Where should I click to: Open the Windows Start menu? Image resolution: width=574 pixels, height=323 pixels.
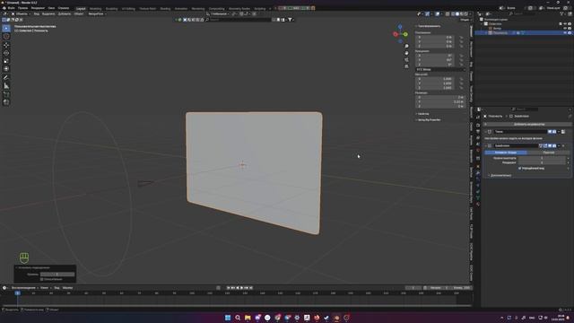coord(228,318)
